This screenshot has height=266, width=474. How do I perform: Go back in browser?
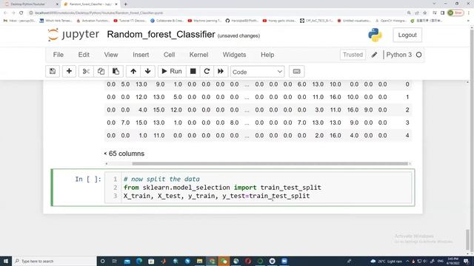coord(5,13)
